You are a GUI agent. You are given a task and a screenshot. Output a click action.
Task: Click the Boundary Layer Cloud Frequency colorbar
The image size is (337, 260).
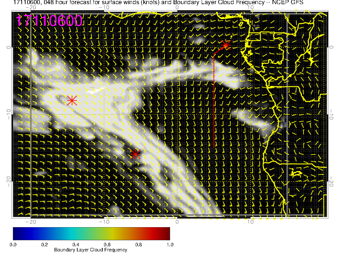tap(91, 234)
